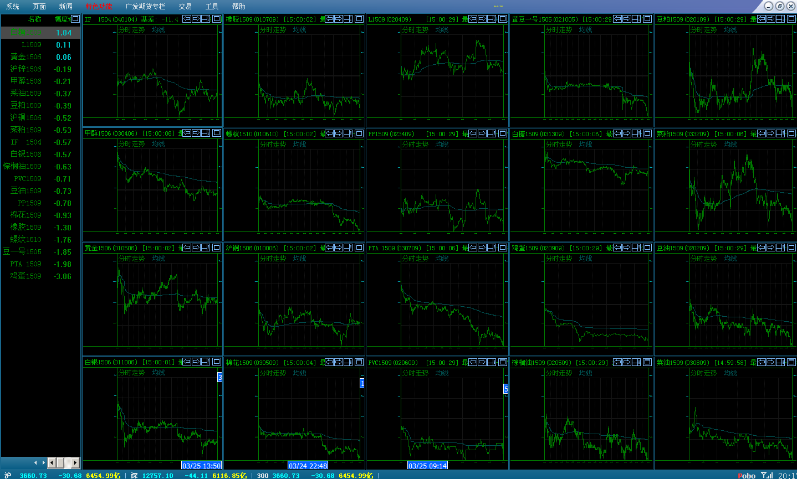Viewport: 797px width, 479px height.
Task: Maximize the left quote list panel
Action: [75, 19]
